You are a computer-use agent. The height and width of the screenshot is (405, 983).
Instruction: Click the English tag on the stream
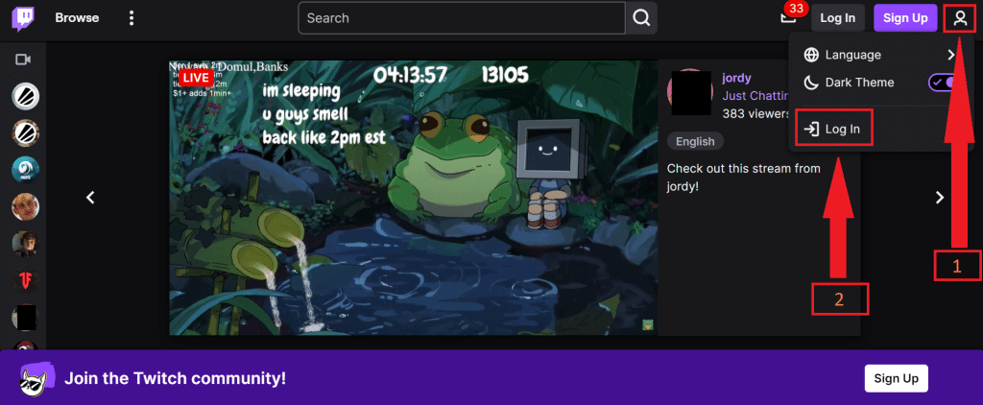click(x=695, y=141)
